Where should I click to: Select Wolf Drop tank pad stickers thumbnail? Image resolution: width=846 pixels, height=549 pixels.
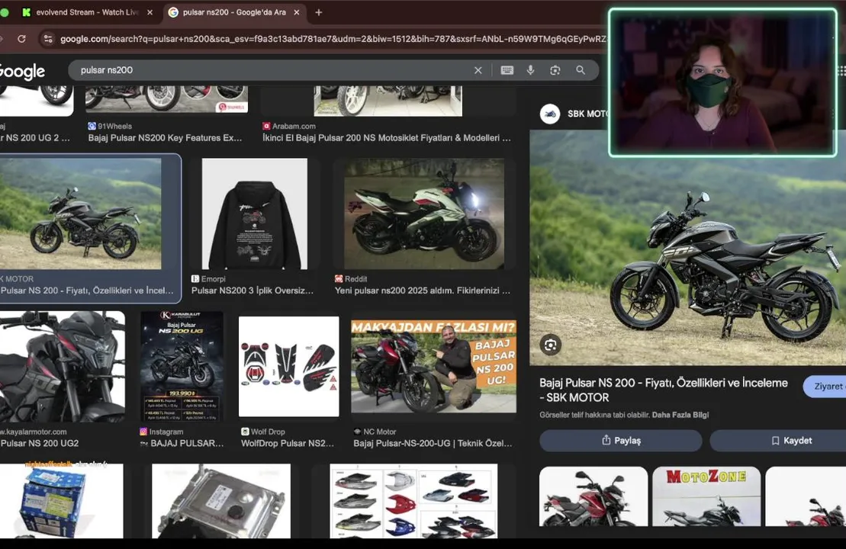(x=288, y=367)
